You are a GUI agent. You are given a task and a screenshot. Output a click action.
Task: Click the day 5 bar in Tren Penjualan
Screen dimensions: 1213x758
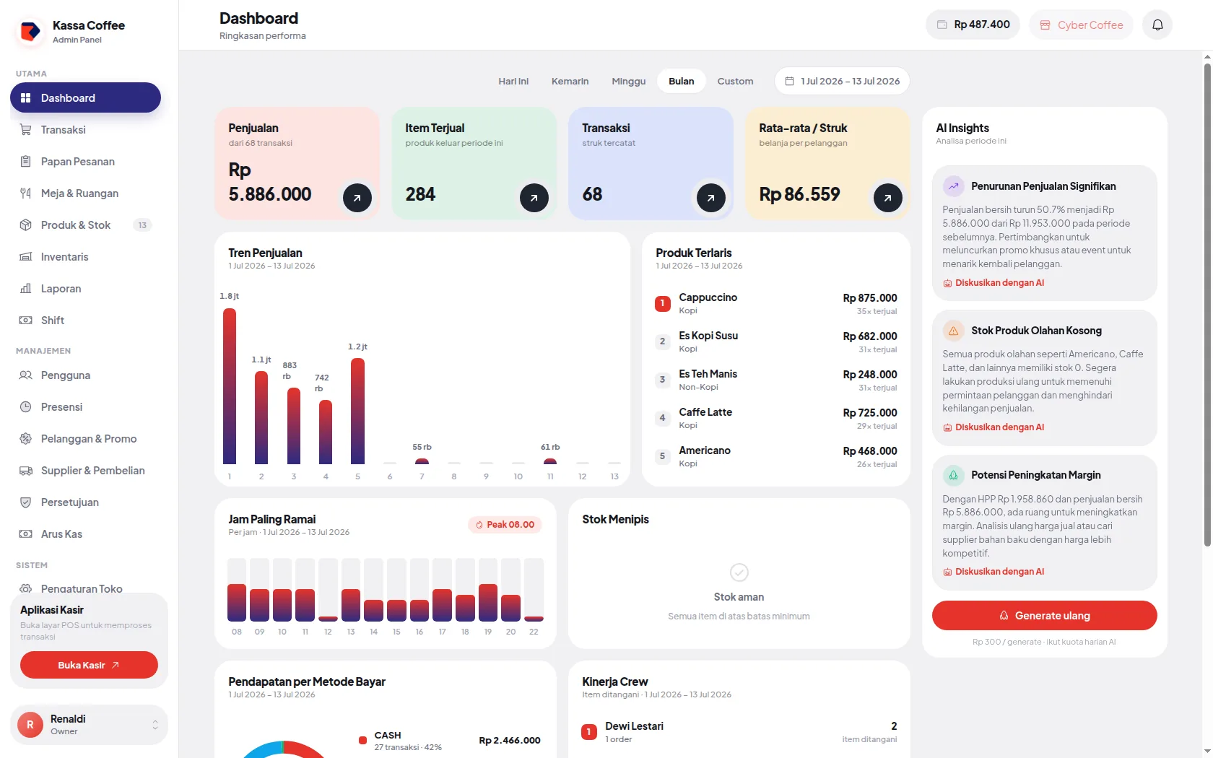coord(357,411)
